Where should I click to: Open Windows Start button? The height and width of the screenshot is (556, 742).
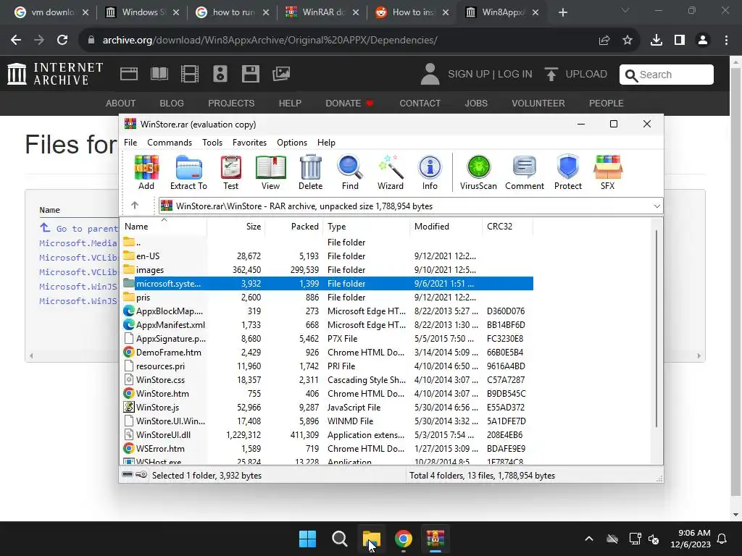click(307, 539)
